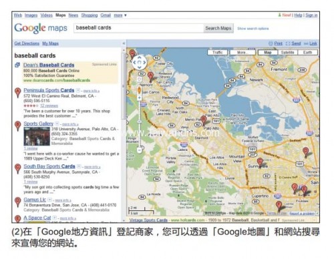Click red marker A beside Peninsula Sports Cards
Image resolution: width=334 pixels, height=259 pixels.
[18, 92]
